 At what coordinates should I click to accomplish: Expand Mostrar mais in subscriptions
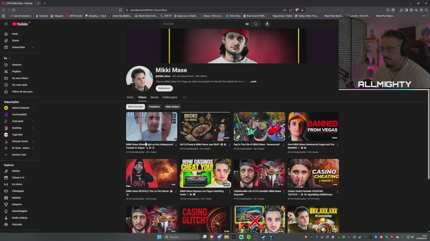[x=19, y=155]
